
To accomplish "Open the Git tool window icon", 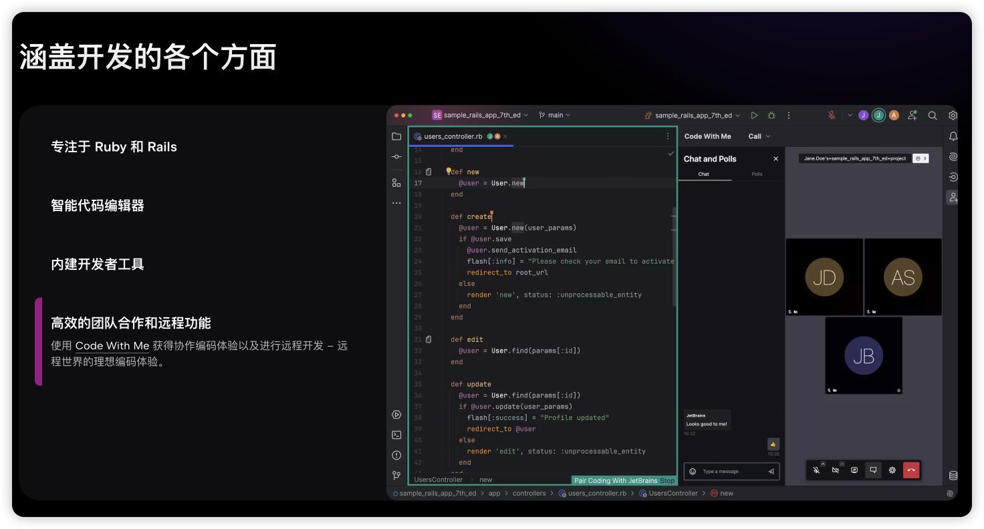I will [x=396, y=476].
